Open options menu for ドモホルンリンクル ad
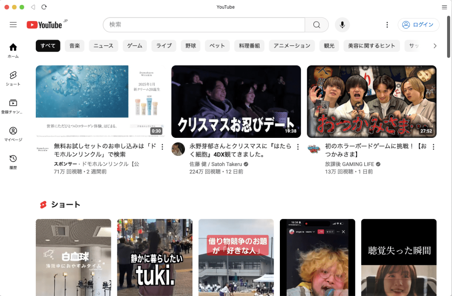Image resolution: width=452 pixels, height=296 pixels. coord(162,147)
